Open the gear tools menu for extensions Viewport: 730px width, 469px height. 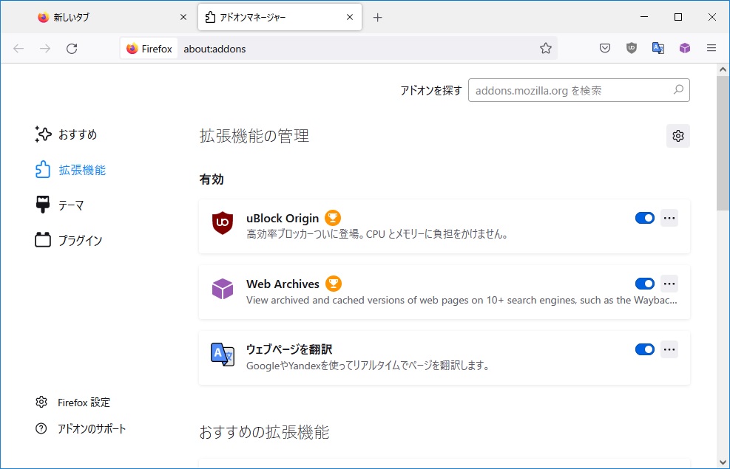point(678,136)
